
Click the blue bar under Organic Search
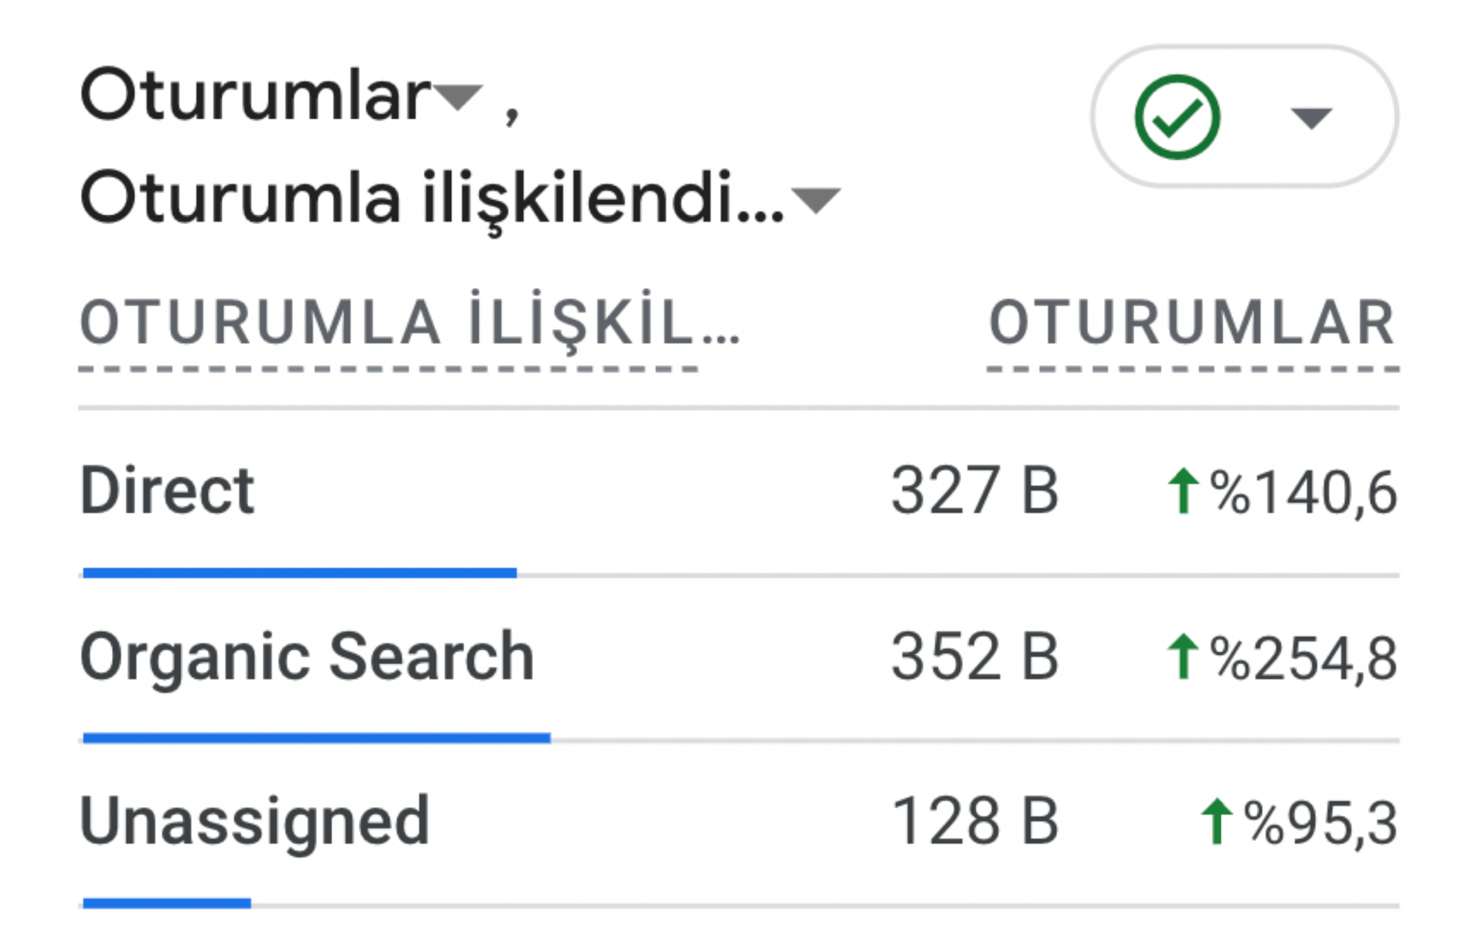[x=317, y=738]
